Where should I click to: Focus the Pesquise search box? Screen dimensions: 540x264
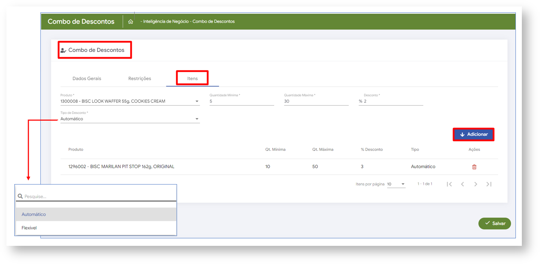98,197
